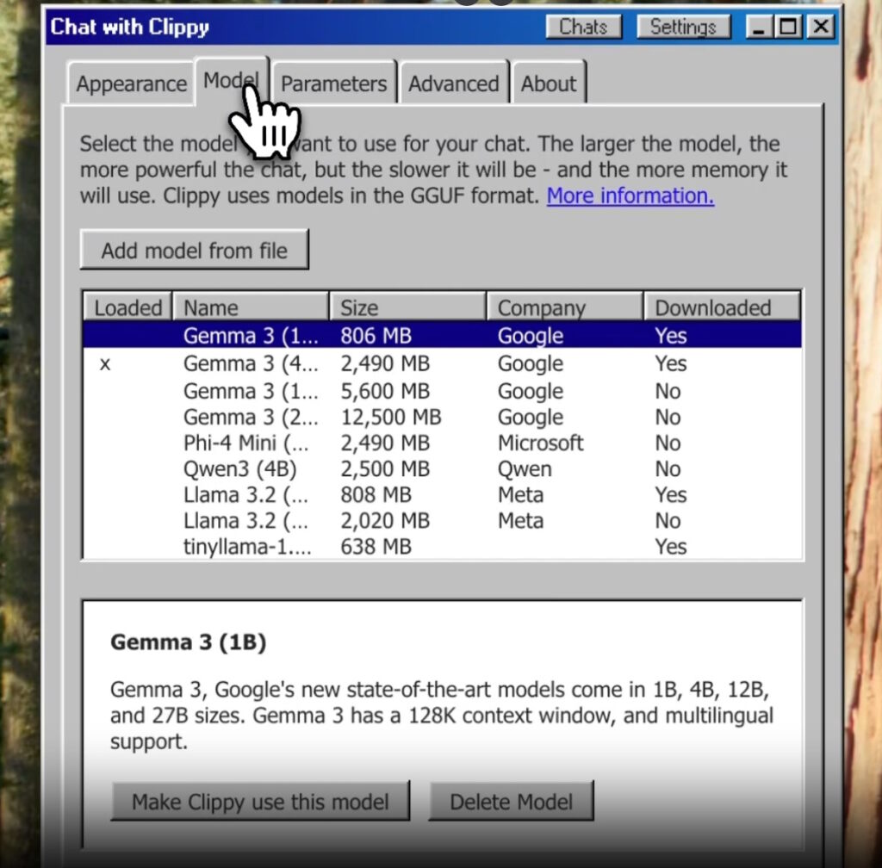This screenshot has height=868, width=882.
Task: Sort by the Size column header
Action: [x=407, y=307]
